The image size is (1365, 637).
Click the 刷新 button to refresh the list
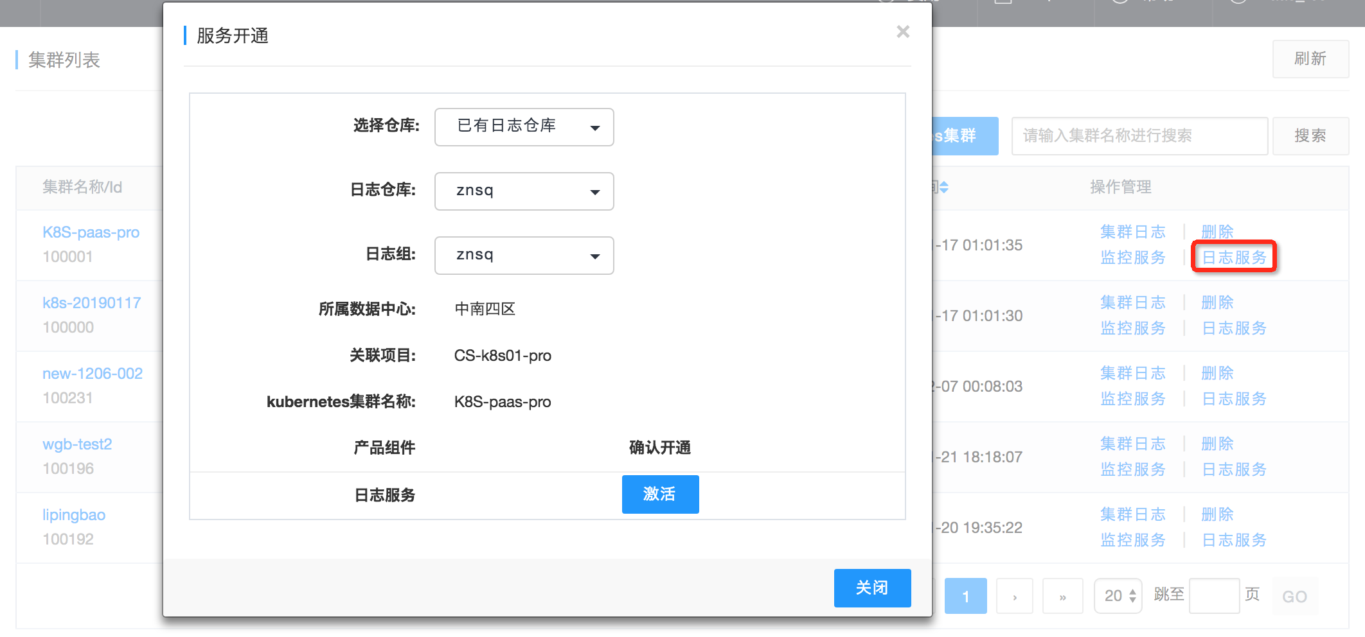pyautogui.click(x=1310, y=59)
